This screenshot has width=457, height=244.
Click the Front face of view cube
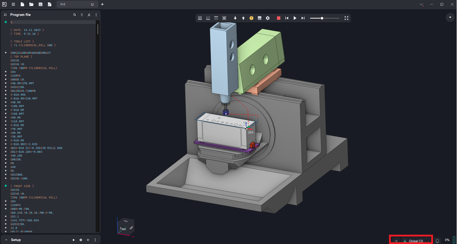[x=123, y=228]
